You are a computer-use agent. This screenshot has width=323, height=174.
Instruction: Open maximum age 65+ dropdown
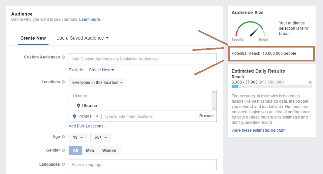(101, 137)
